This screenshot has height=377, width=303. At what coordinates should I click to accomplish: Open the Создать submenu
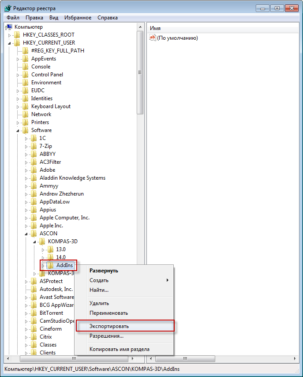click(x=124, y=280)
